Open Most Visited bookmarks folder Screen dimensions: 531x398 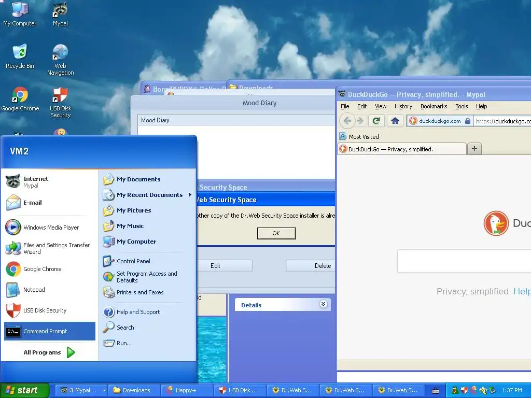(359, 137)
